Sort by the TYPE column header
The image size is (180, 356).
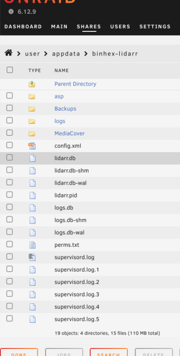click(x=35, y=70)
